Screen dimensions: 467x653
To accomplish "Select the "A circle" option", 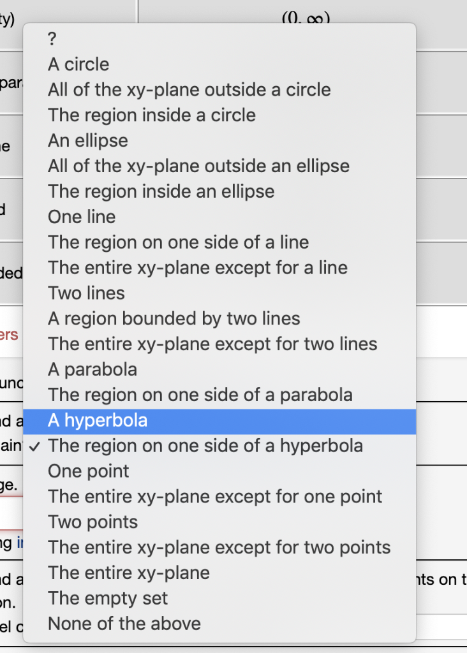I will pyautogui.click(x=78, y=64).
